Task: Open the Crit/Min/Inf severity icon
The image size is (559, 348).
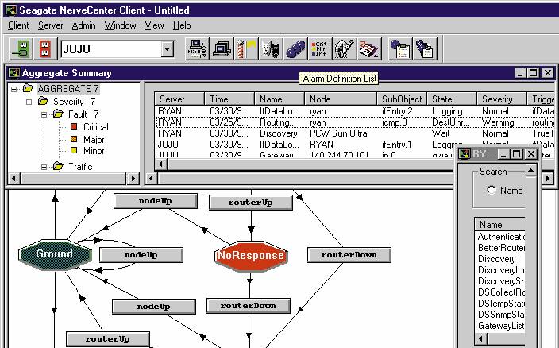Action: pos(320,48)
